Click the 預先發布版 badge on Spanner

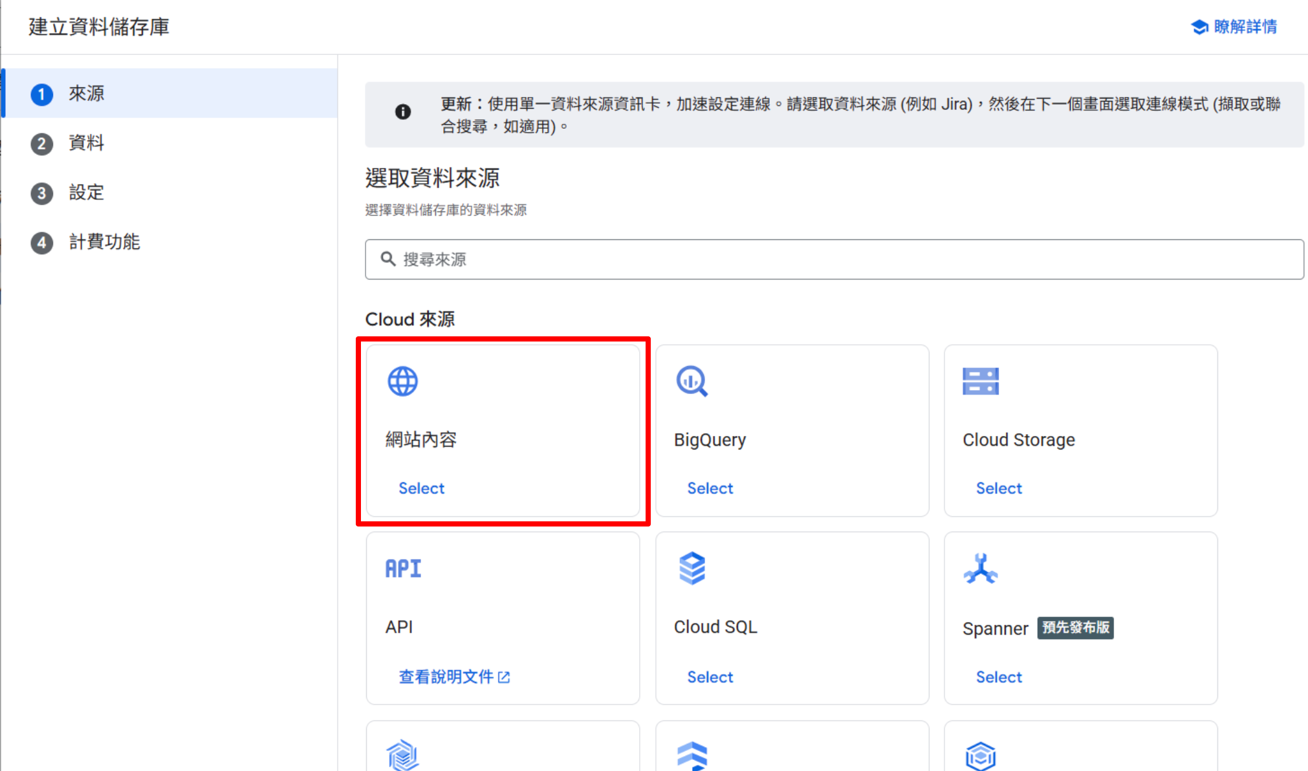pyautogui.click(x=1075, y=627)
